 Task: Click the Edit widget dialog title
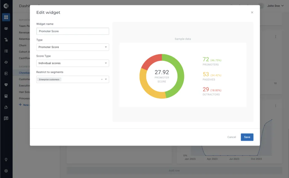click(48, 12)
